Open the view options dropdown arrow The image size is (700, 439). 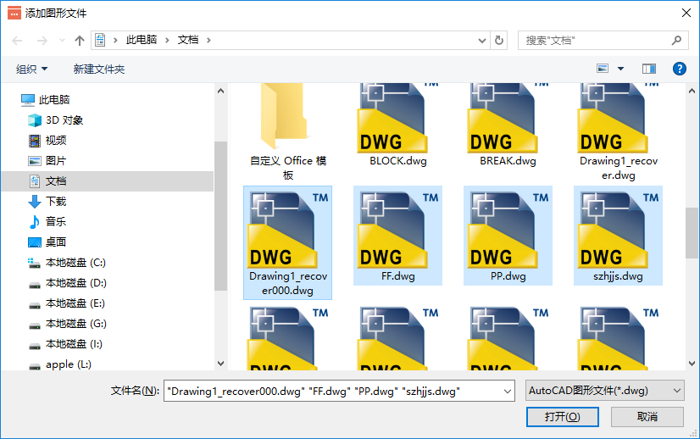point(620,69)
